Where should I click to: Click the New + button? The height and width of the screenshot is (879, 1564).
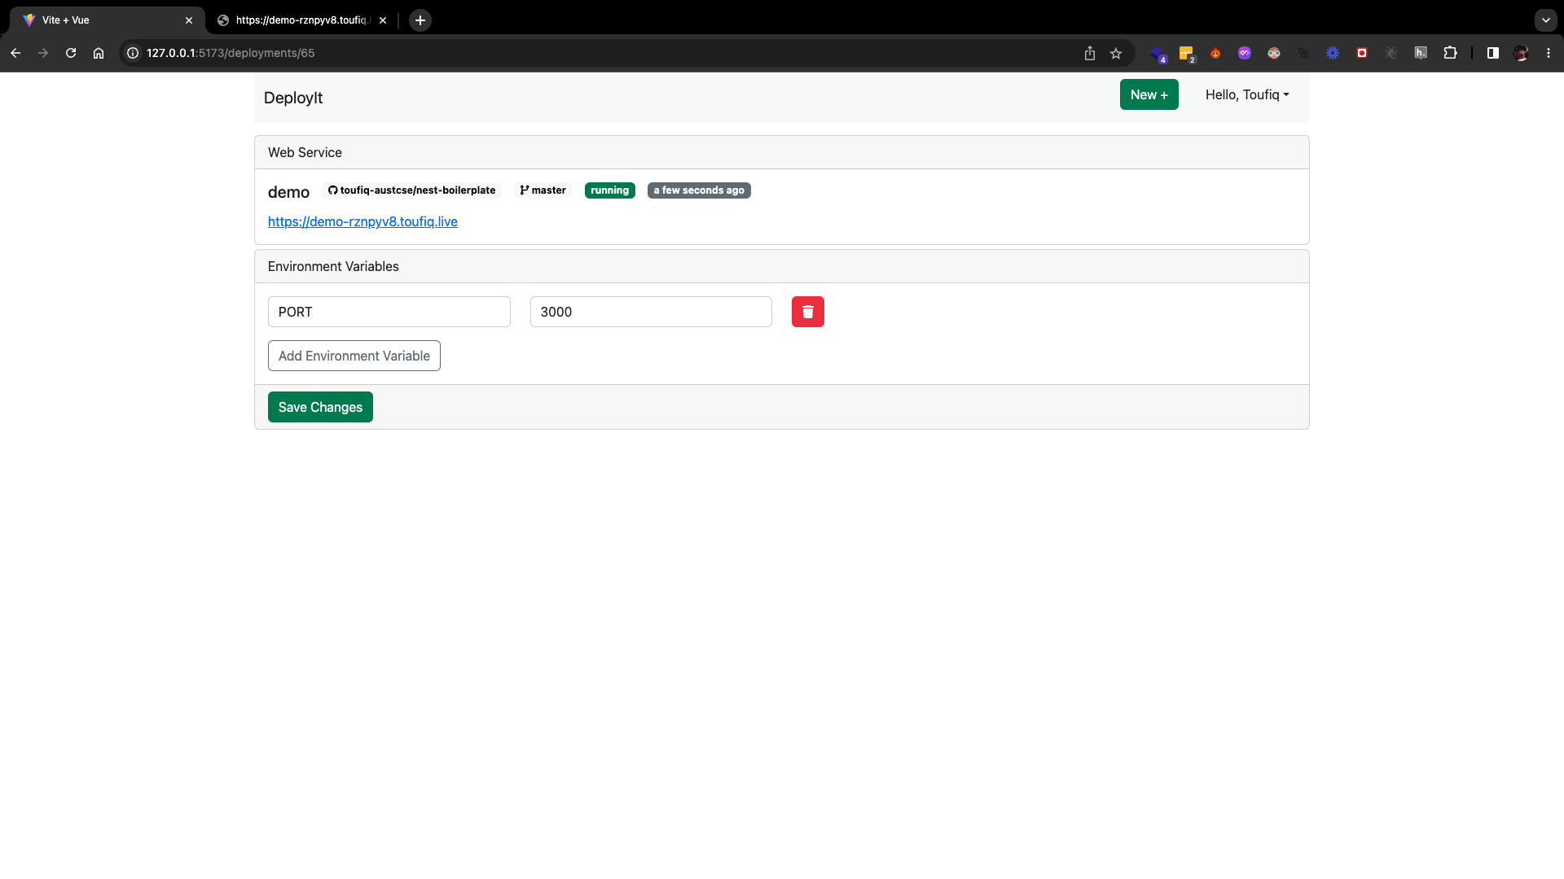(x=1149, y=95)
